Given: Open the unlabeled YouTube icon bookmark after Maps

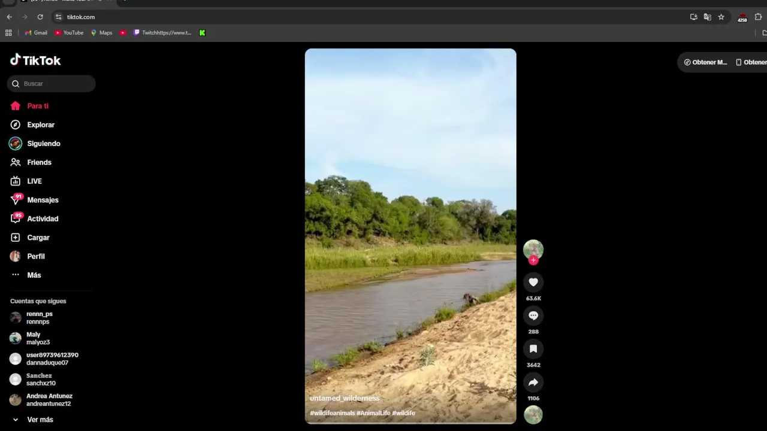Looking at the screenshot, I should pyautogui.click(x=123, y=33).
